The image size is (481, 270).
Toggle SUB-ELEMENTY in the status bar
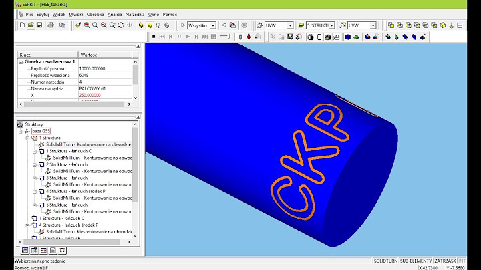click(x=416, y=261)
